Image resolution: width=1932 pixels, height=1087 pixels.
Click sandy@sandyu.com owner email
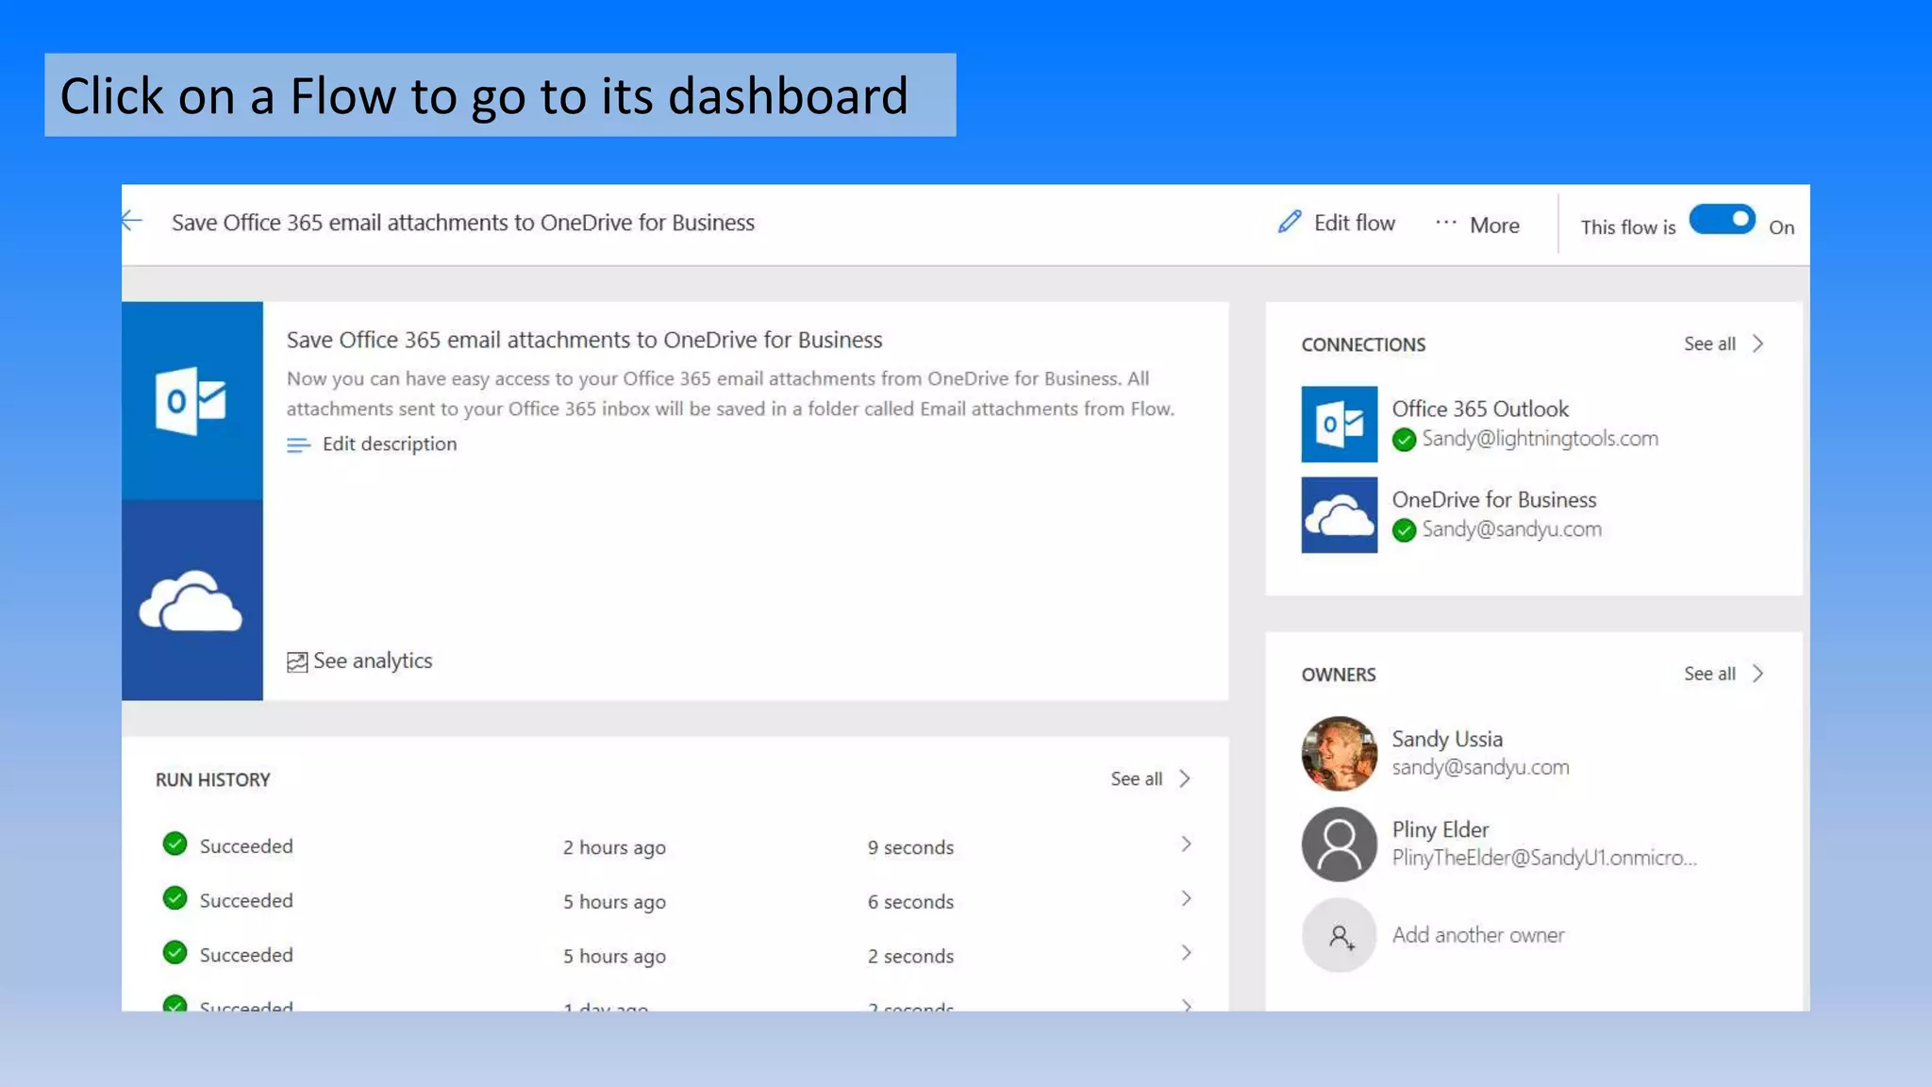click(1481, 767)
